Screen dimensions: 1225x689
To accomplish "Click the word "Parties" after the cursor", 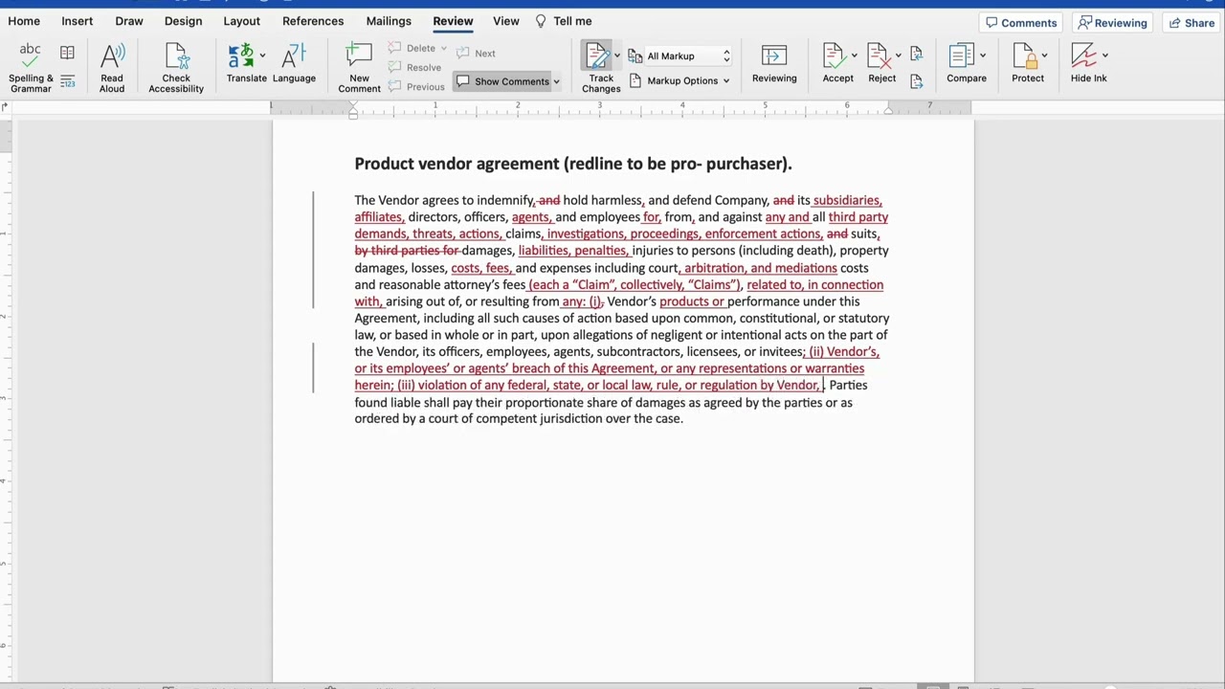I will [848, 385].
